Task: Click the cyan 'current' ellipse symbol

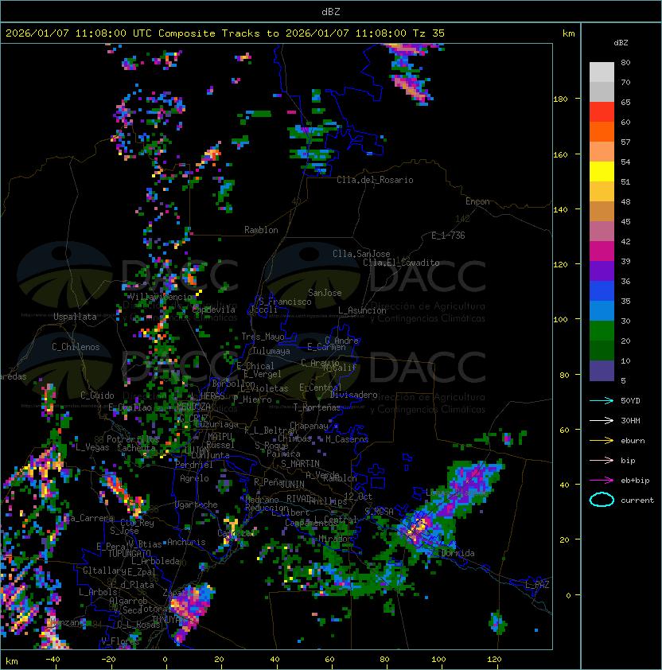Action: point(602,500)
